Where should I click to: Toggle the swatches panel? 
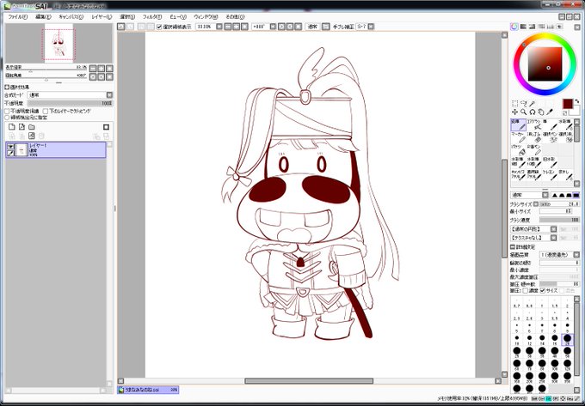point(550,27)
